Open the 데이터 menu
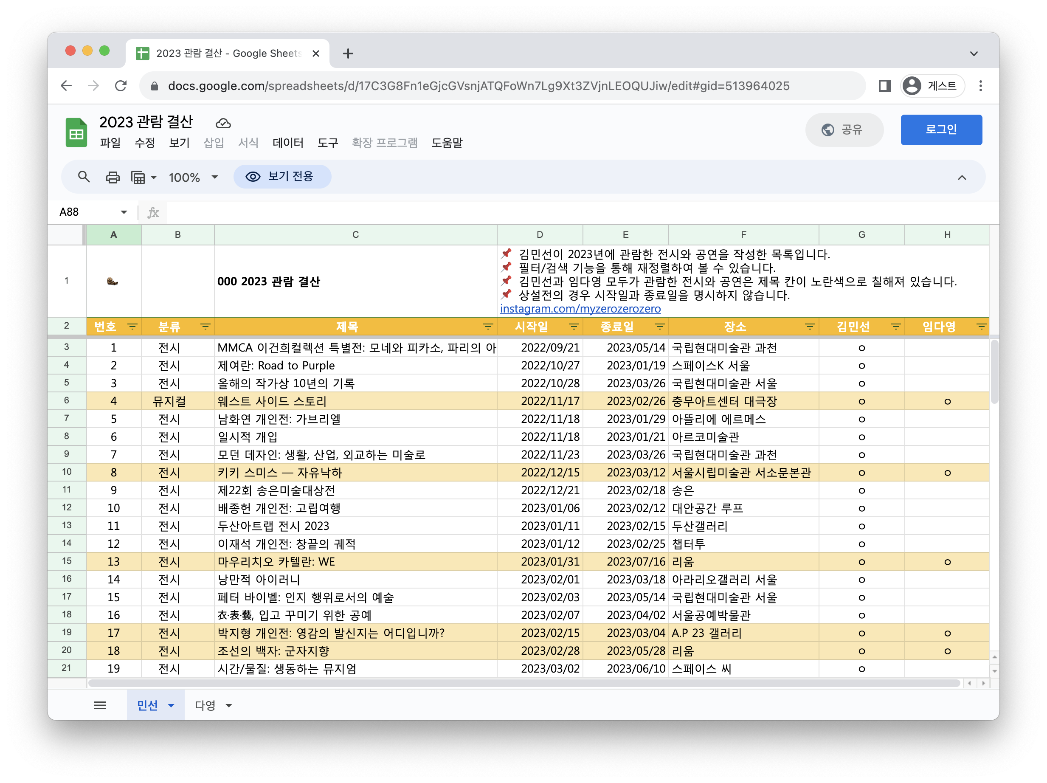This screenshot has height=783, width=1047. [288, 143]
